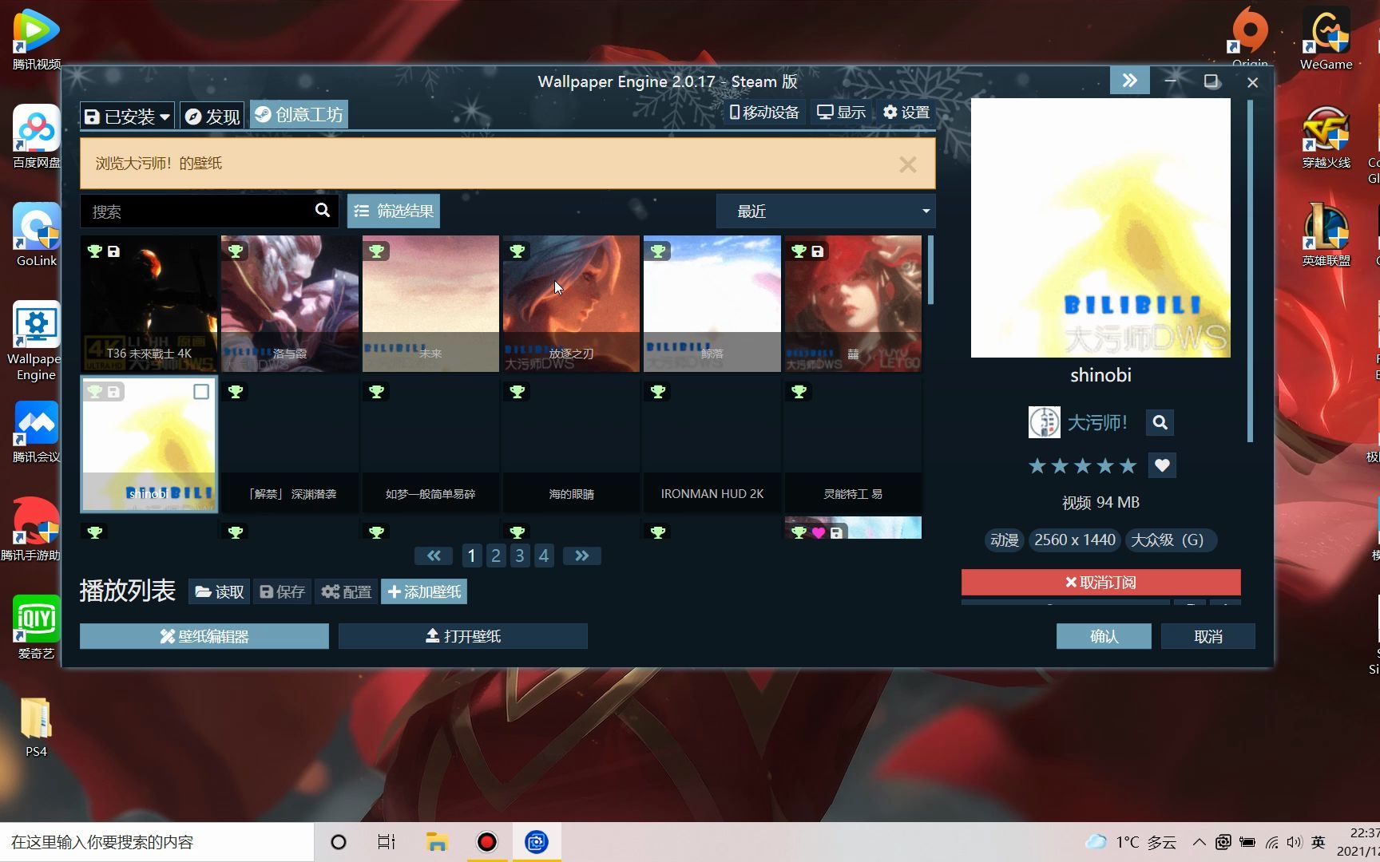
Task: Focus the 搜索 search field
Action: point(196,212)
